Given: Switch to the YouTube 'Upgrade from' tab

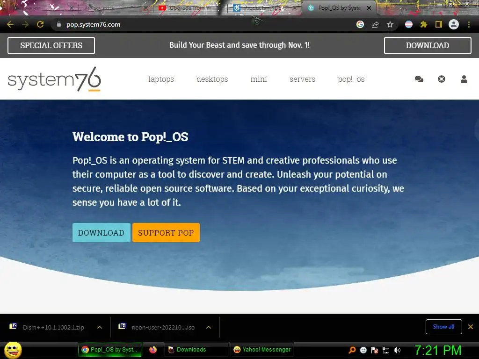Looking at the screenshot, I should (x=189, y=8).
